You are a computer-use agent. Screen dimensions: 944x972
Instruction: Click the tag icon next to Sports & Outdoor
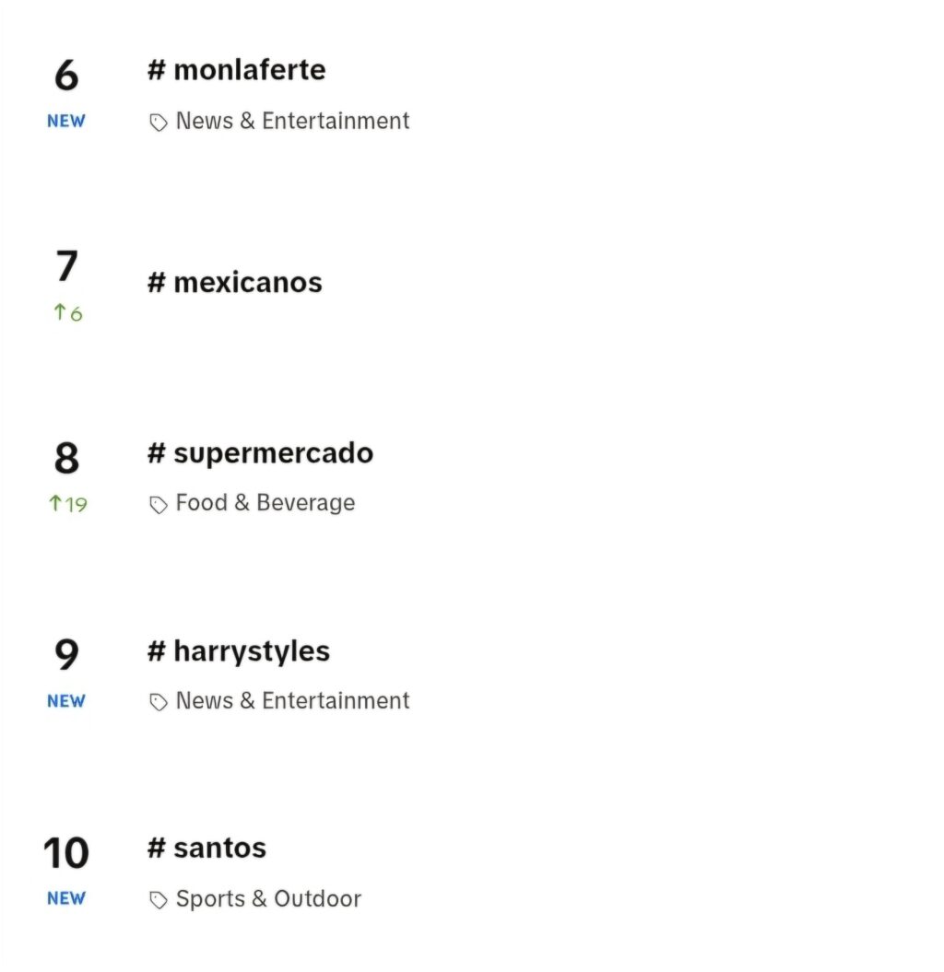159,899
